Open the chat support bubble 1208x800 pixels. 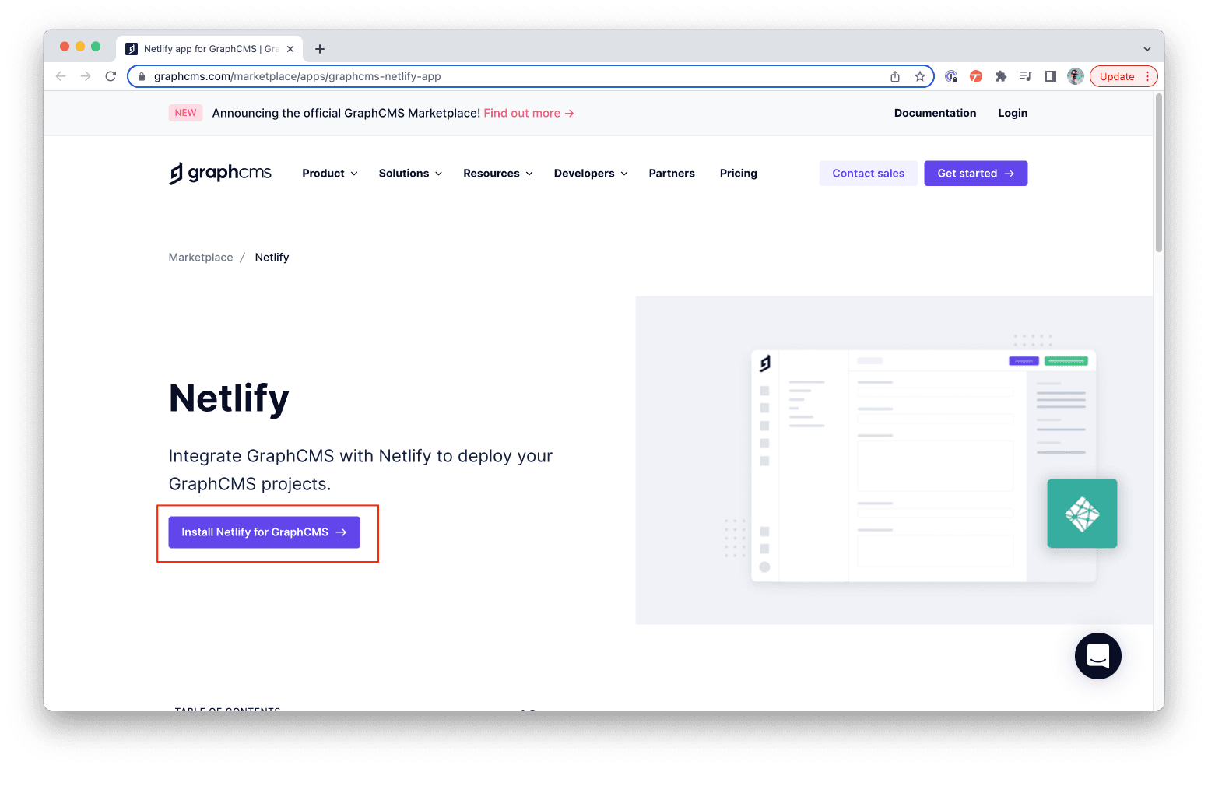pos(1097,655)
